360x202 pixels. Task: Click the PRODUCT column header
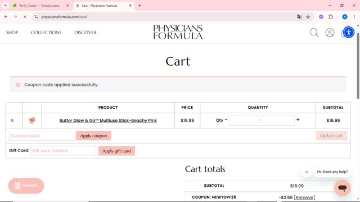pos(108,107)
